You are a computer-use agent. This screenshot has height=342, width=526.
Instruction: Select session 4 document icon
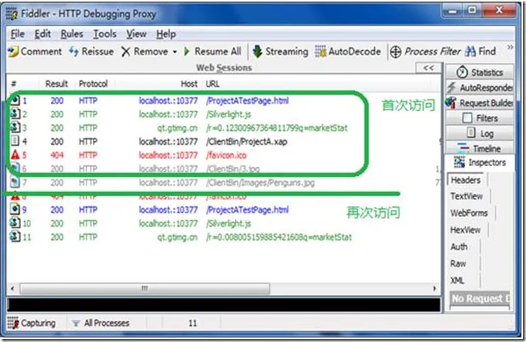pos(15,141)
